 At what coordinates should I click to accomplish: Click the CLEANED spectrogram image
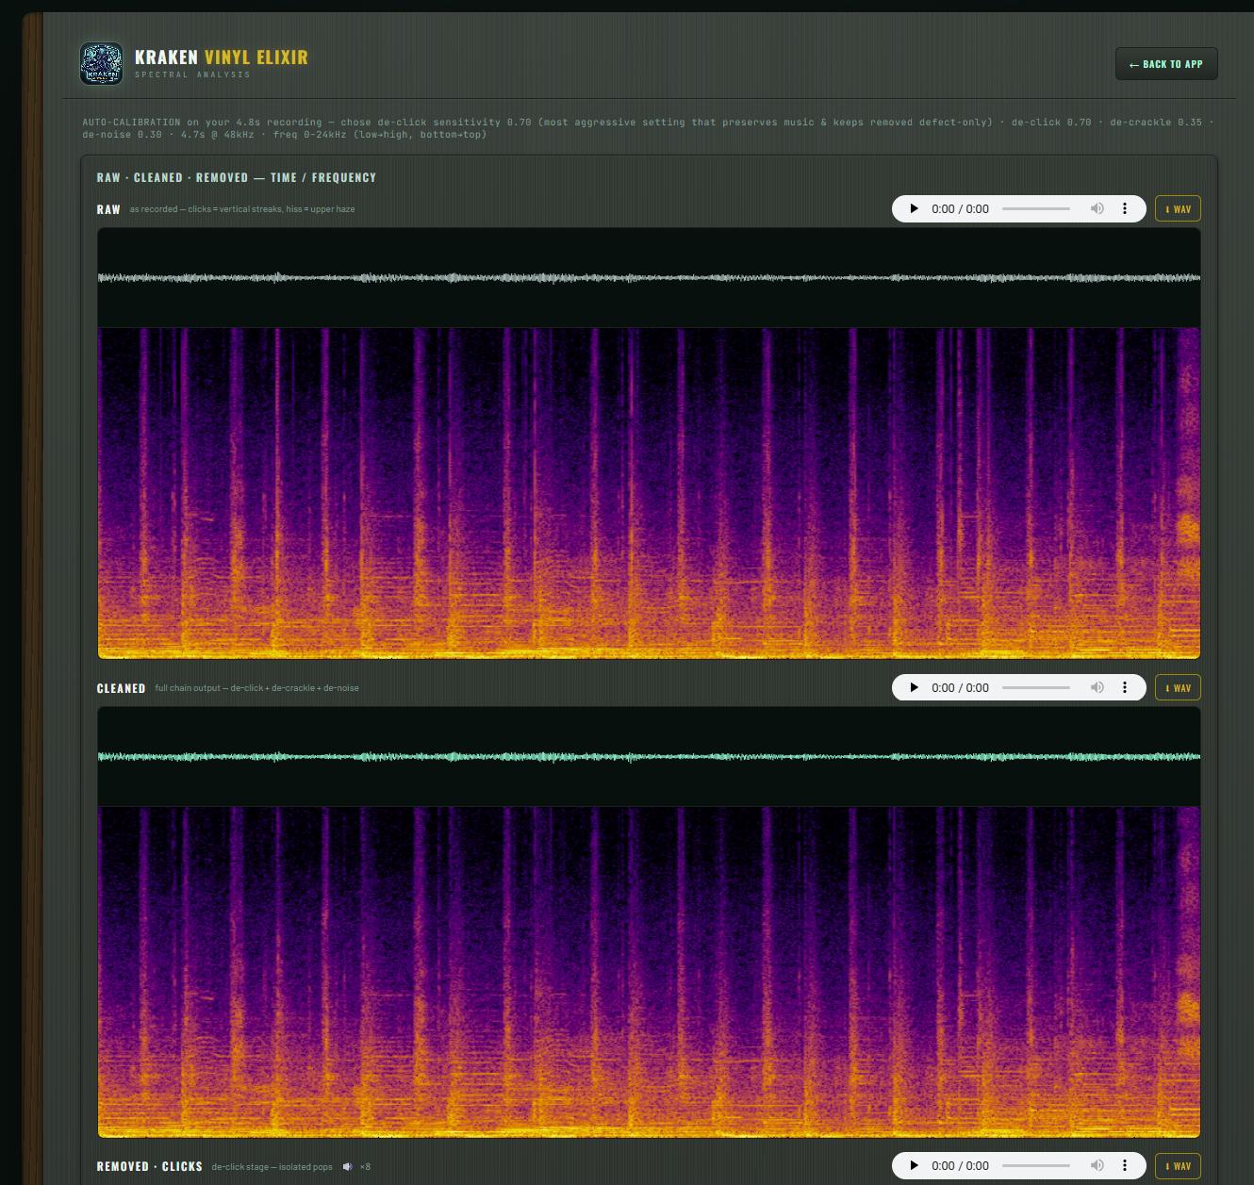tap(649, 972)
